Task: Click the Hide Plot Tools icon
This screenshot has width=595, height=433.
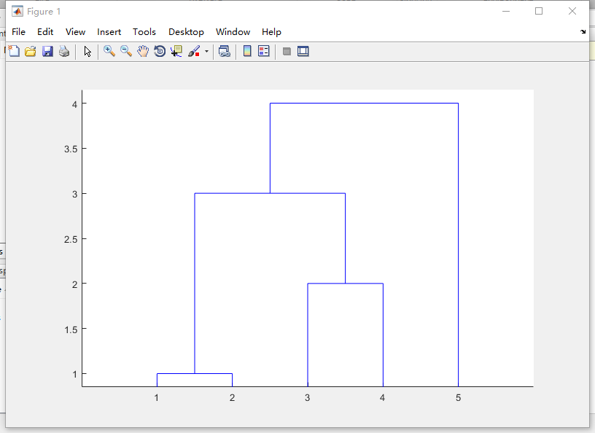Action: [x=287, y=51]
